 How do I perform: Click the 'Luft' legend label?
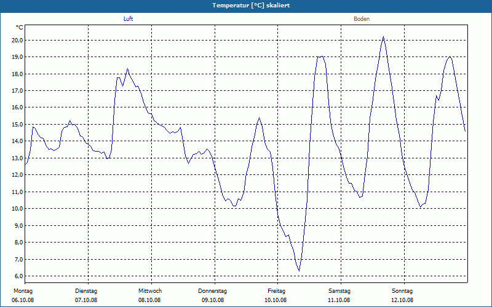coord(128,19)
